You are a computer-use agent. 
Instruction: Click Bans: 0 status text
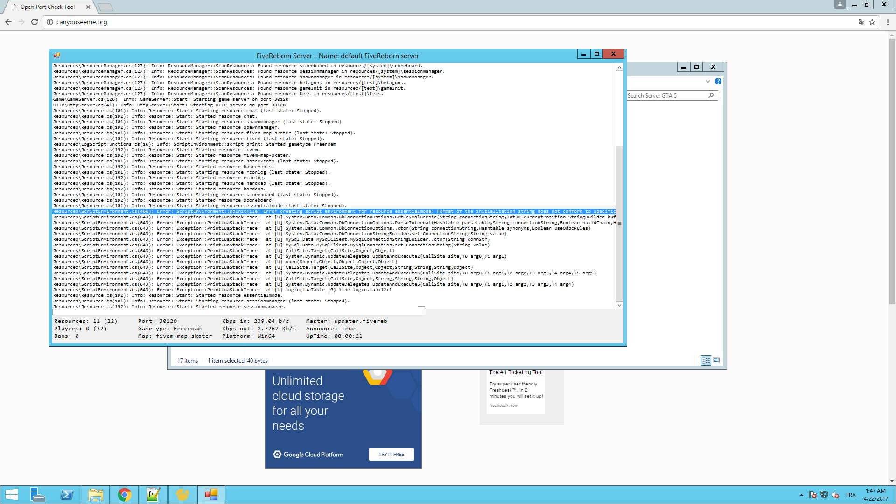[x=66, y=336]
